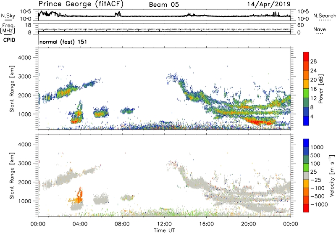Click the 'Prince George (fitACF)' plot title

(81, 4)
